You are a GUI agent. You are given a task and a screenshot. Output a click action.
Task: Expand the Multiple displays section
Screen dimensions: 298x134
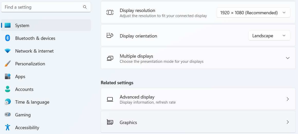tap(288, 58)
